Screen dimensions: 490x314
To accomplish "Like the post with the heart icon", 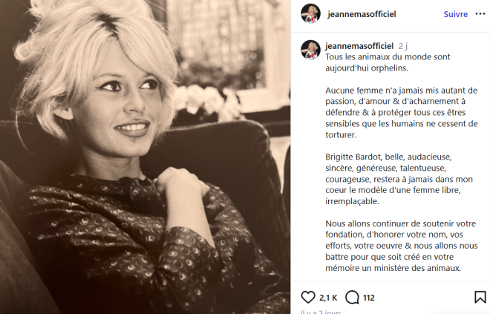I will point(308,297).
